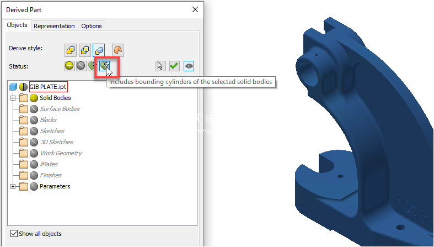Click the 3D Sketches folder icon

click(24, 142)
